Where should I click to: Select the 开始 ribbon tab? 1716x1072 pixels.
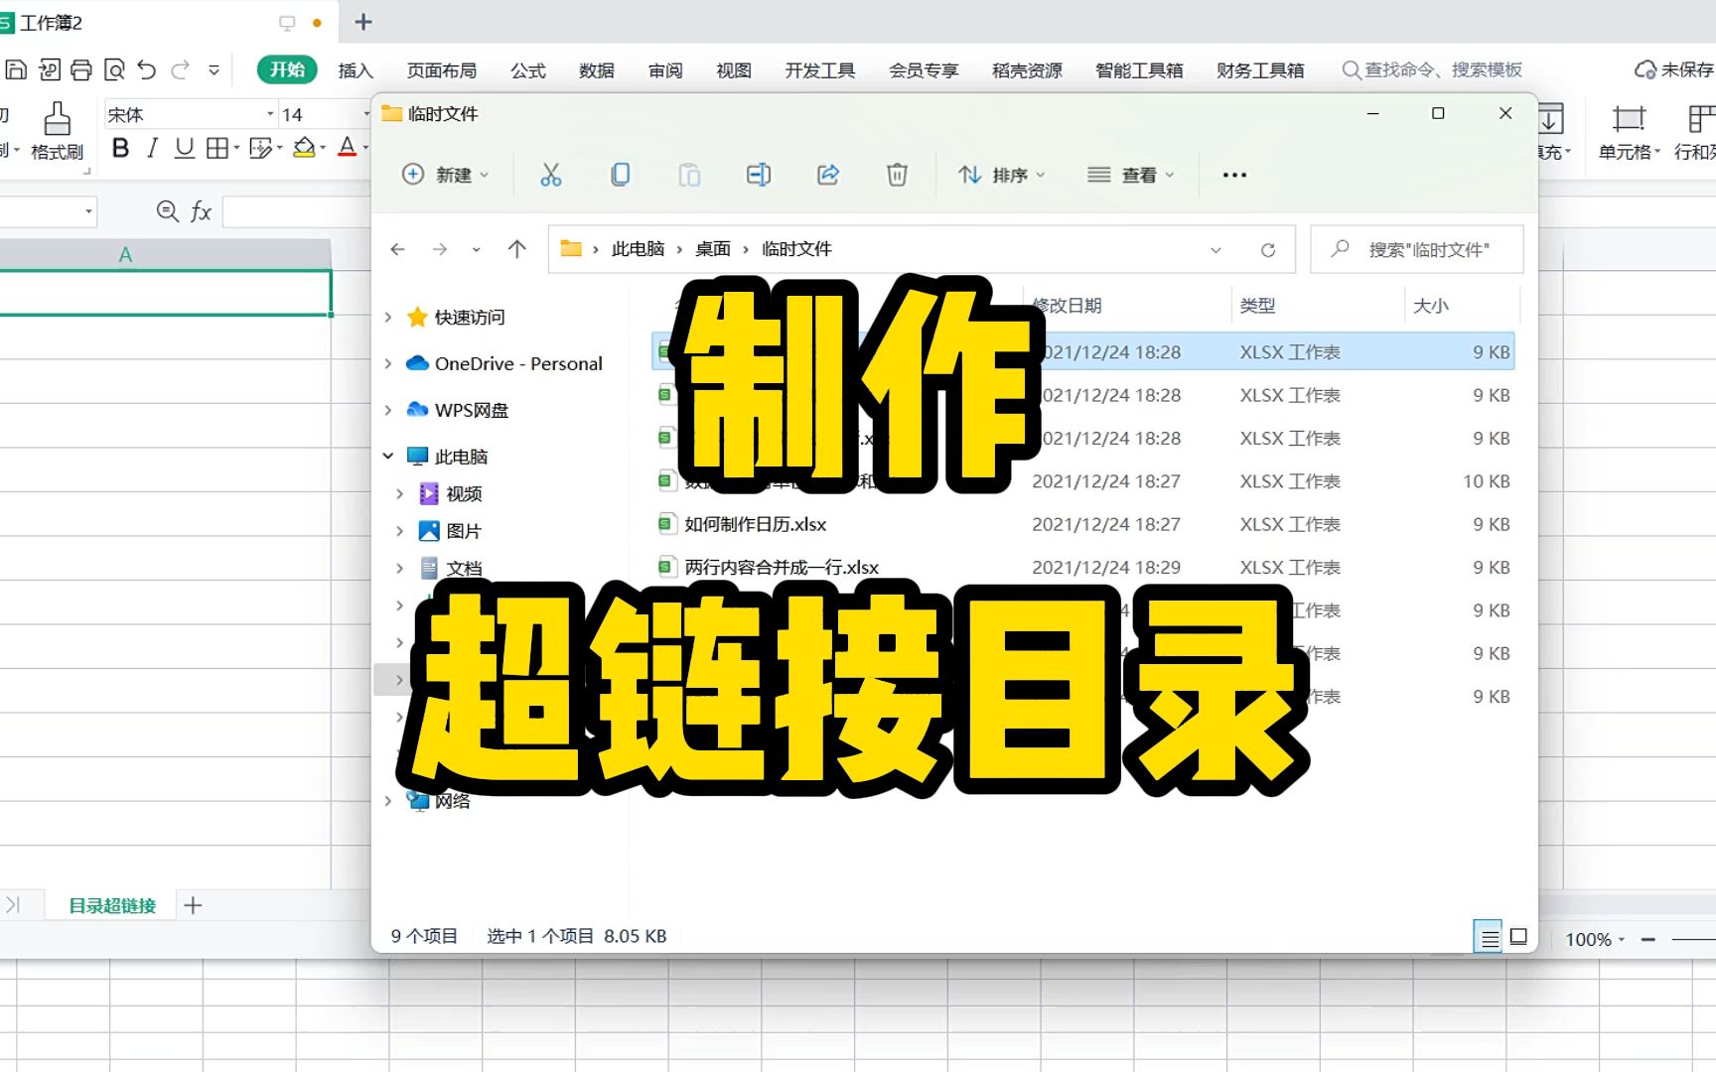(287, 69)
